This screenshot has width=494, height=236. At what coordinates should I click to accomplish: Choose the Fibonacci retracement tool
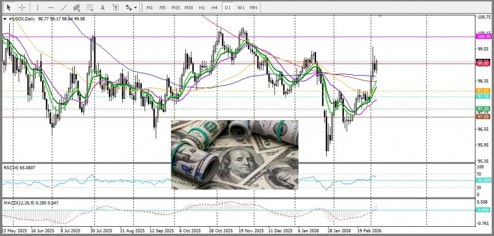point(90,8)
